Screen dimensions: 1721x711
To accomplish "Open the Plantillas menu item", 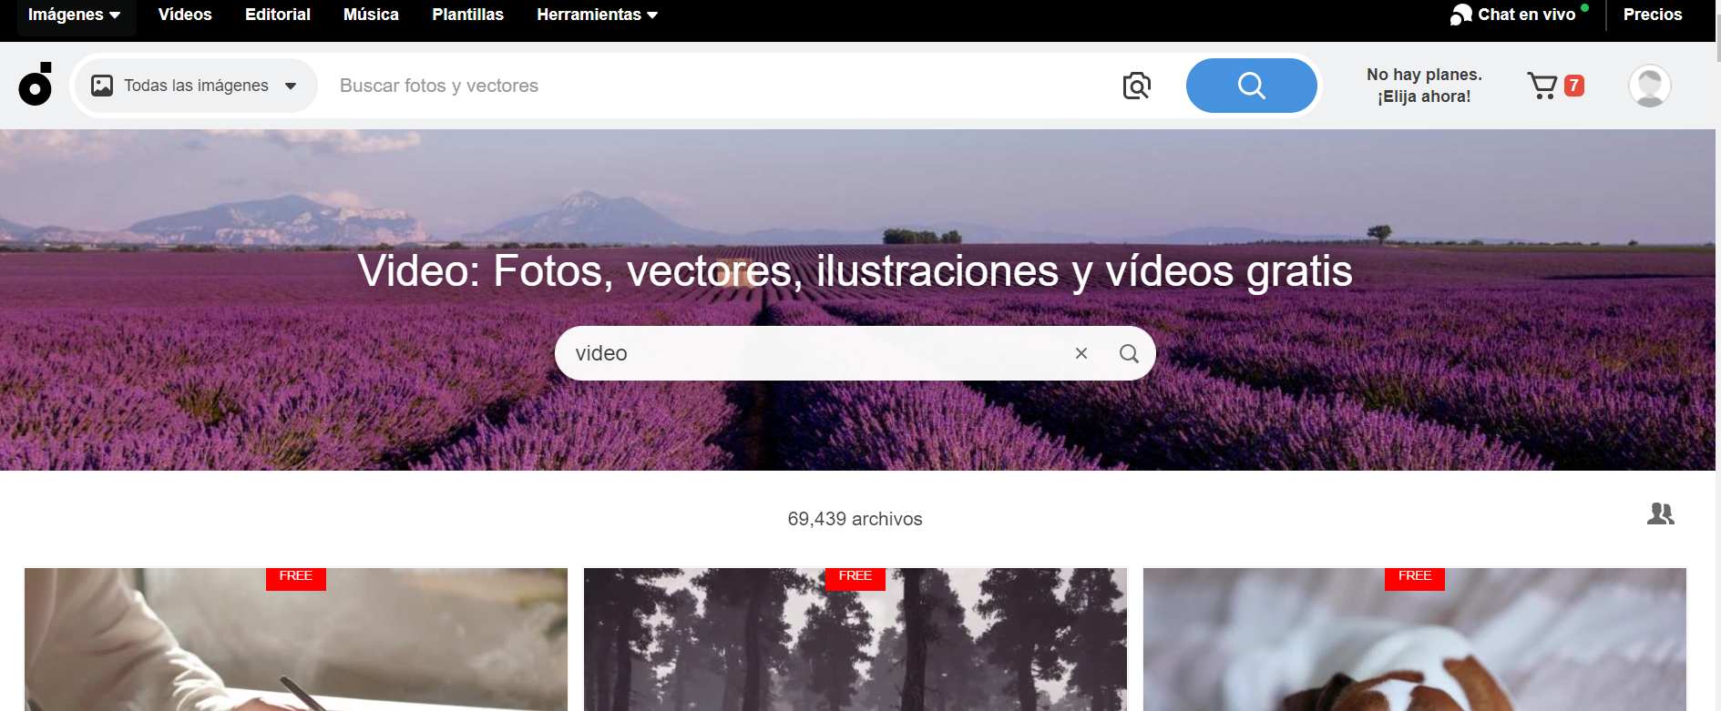I will click(x=467, y=15).
